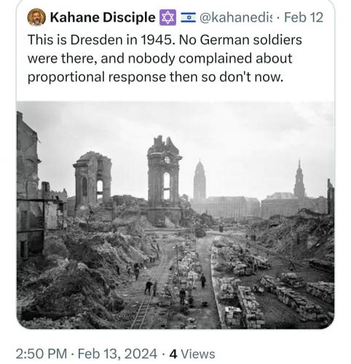The width and height of the screenshot is (351, 364).
Task: Click the left ruined arch fragment in photo
Action: pyautogui.click(x=92, y=182)
